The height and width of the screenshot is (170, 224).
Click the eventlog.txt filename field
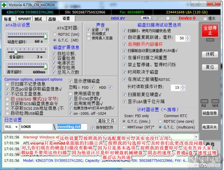point(72,127)
